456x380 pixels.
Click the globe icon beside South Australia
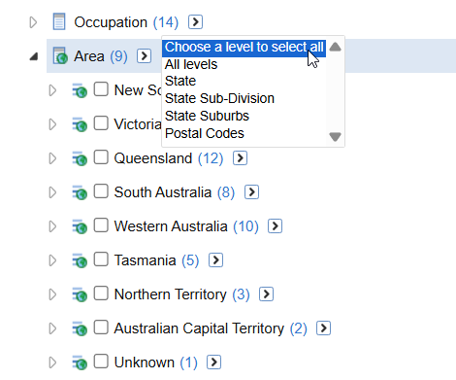coord(80,192)
